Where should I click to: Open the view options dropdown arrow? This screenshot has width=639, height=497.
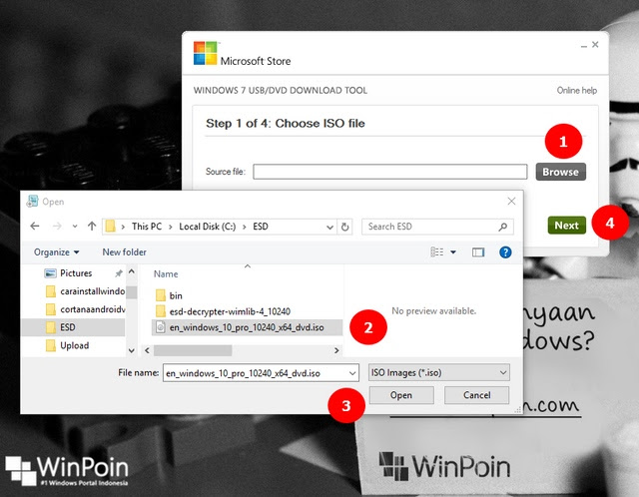(x=453, y=252)
